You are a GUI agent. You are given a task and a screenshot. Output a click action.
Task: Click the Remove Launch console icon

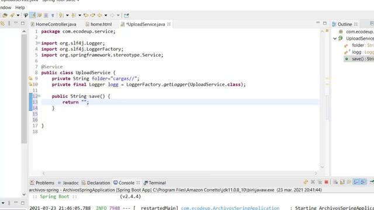tap(313, 182)
